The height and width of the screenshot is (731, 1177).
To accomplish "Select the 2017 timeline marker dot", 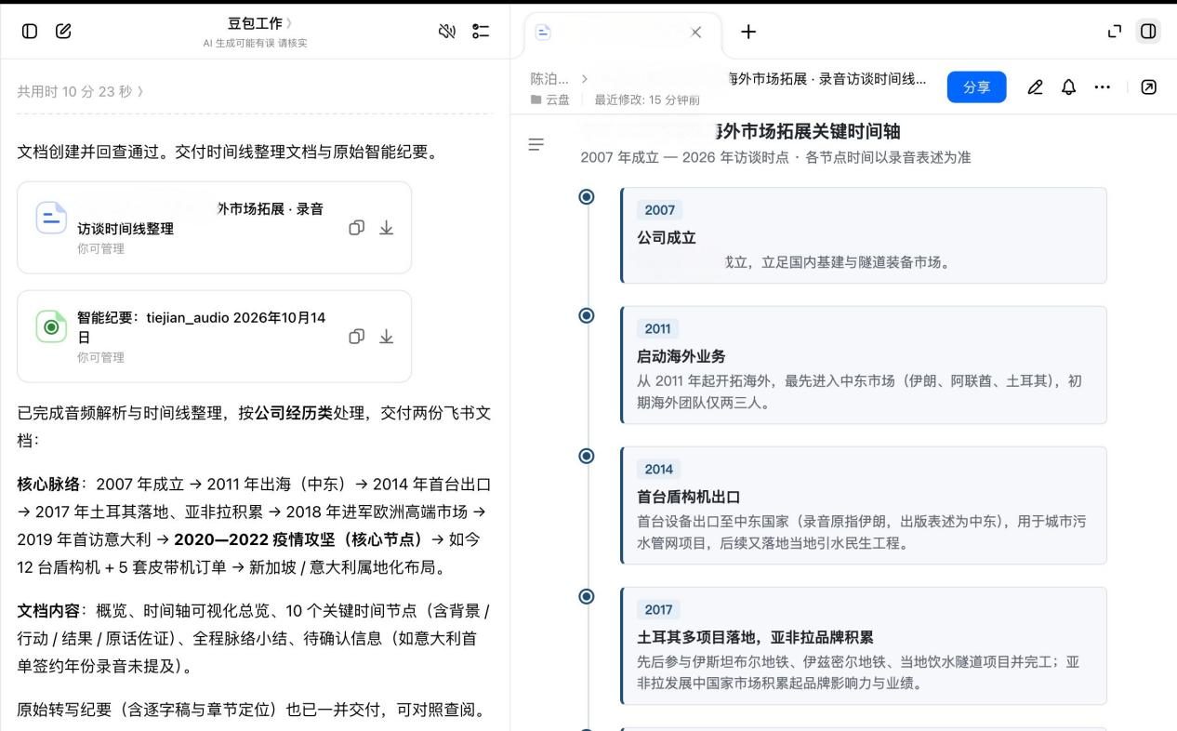I will tap(586, 596).
